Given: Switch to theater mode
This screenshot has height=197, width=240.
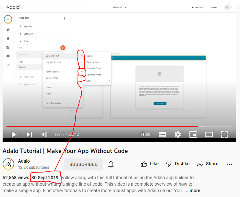Looking at the screenshot, I should 209,134.
